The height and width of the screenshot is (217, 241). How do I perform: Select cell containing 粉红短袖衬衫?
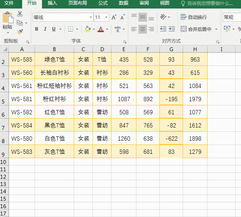pyautogui.click(x=54, y=86)
